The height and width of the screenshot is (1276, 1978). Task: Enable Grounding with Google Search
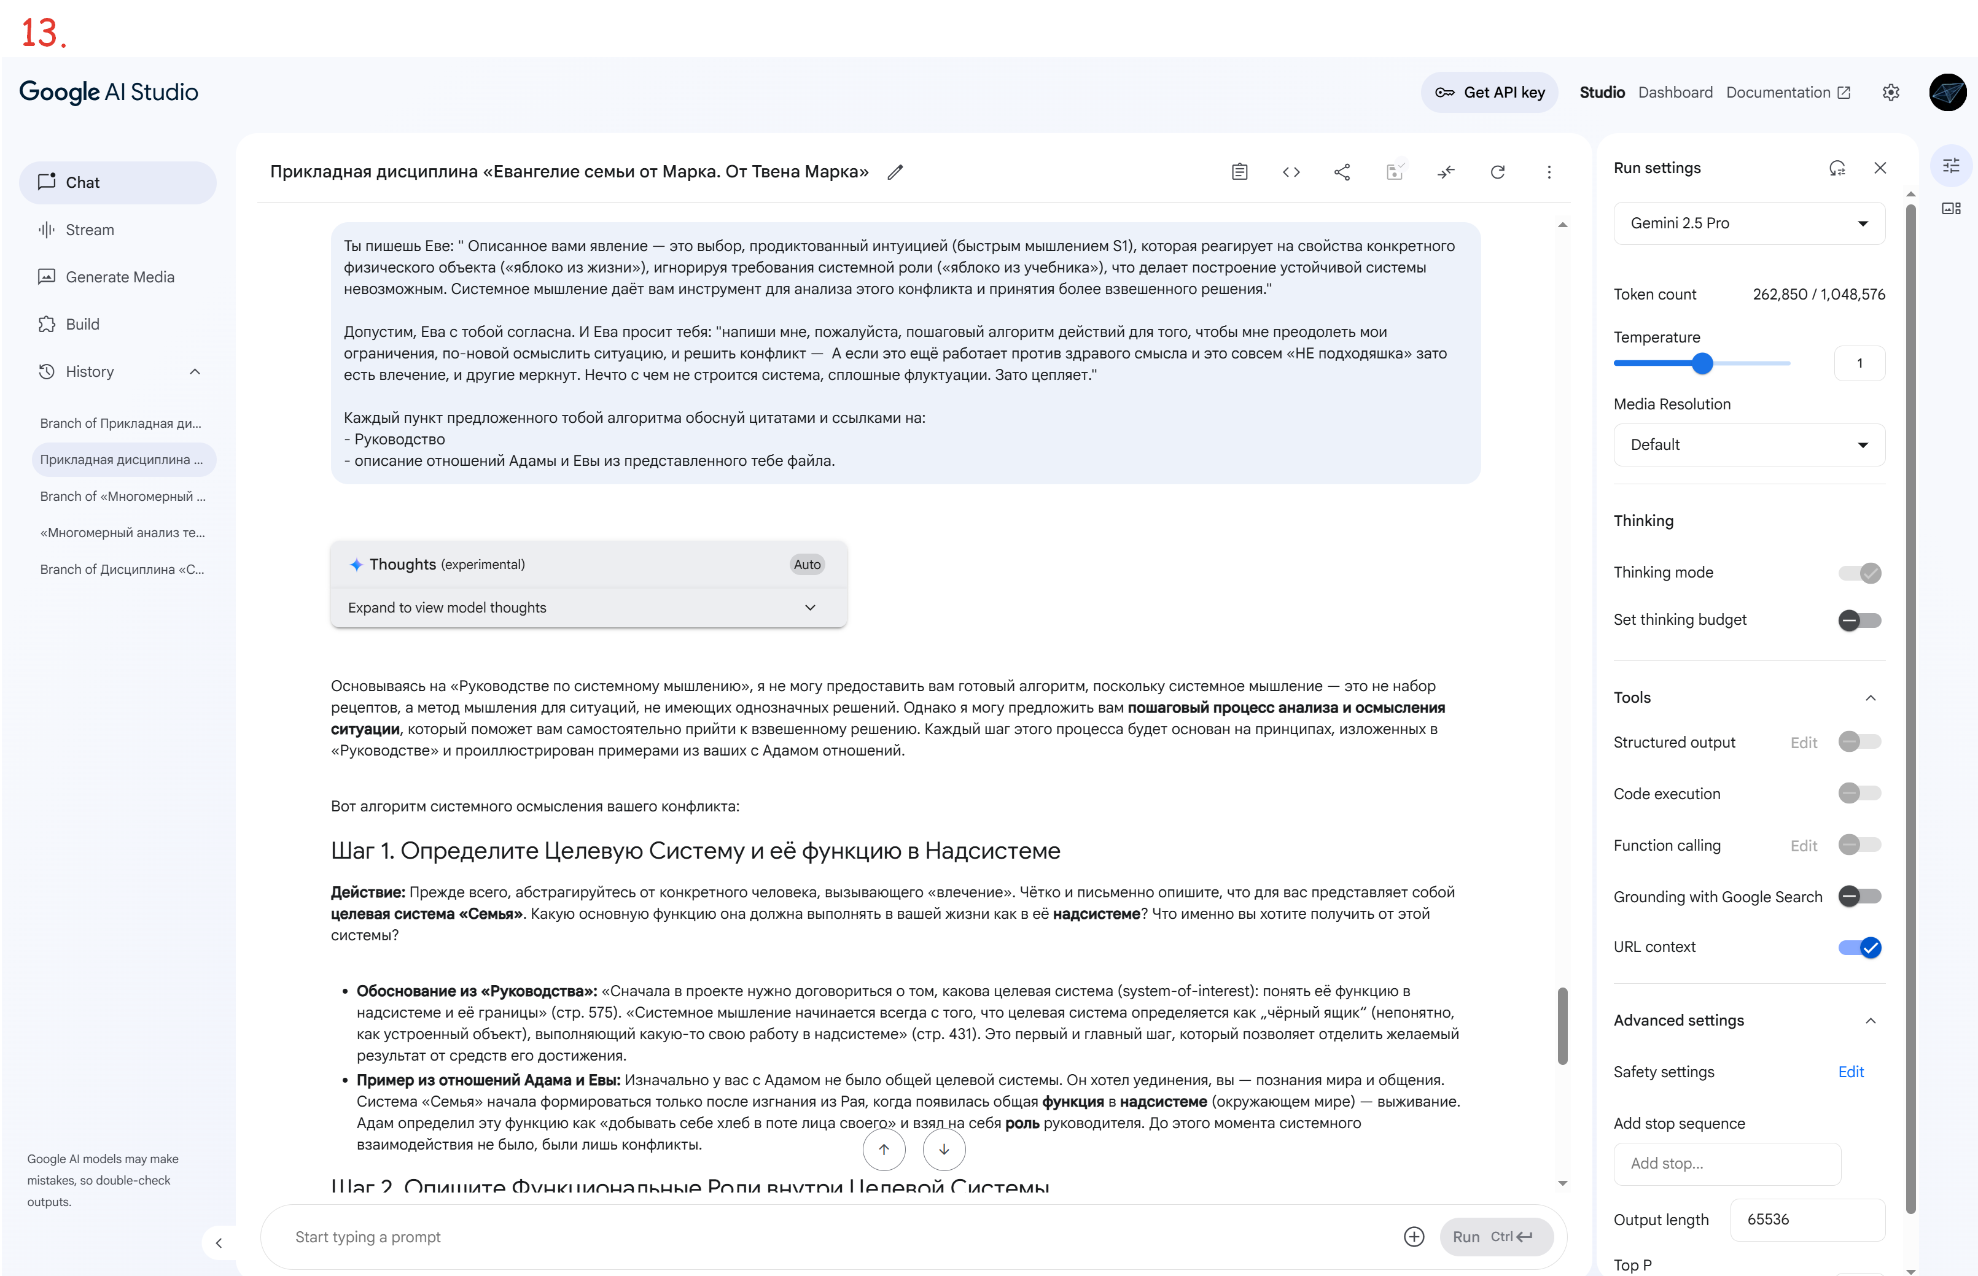pos(1859,897)
